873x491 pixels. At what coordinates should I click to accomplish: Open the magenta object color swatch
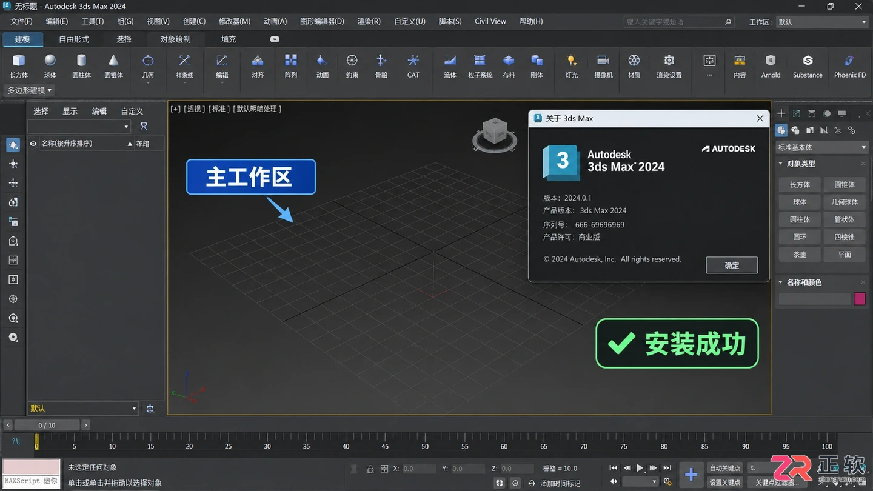click(860, 299)
